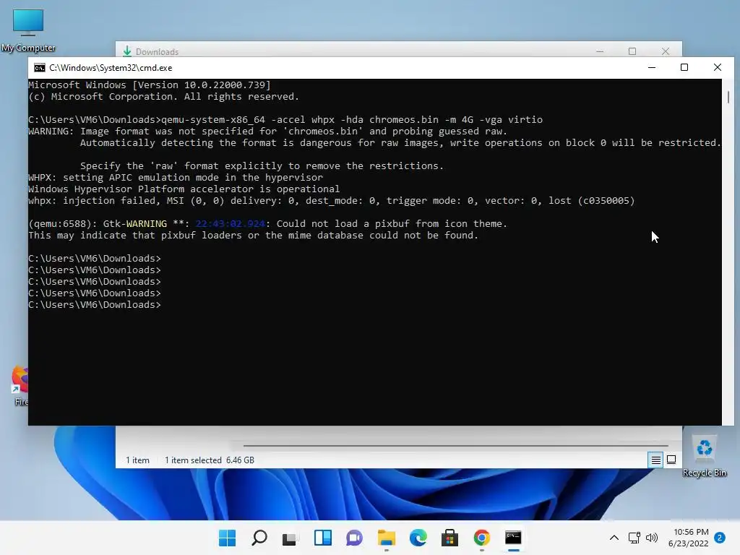Click Downloads window title bar icon
The width and height of the screenshot is (740, 555).
[127, 51]
